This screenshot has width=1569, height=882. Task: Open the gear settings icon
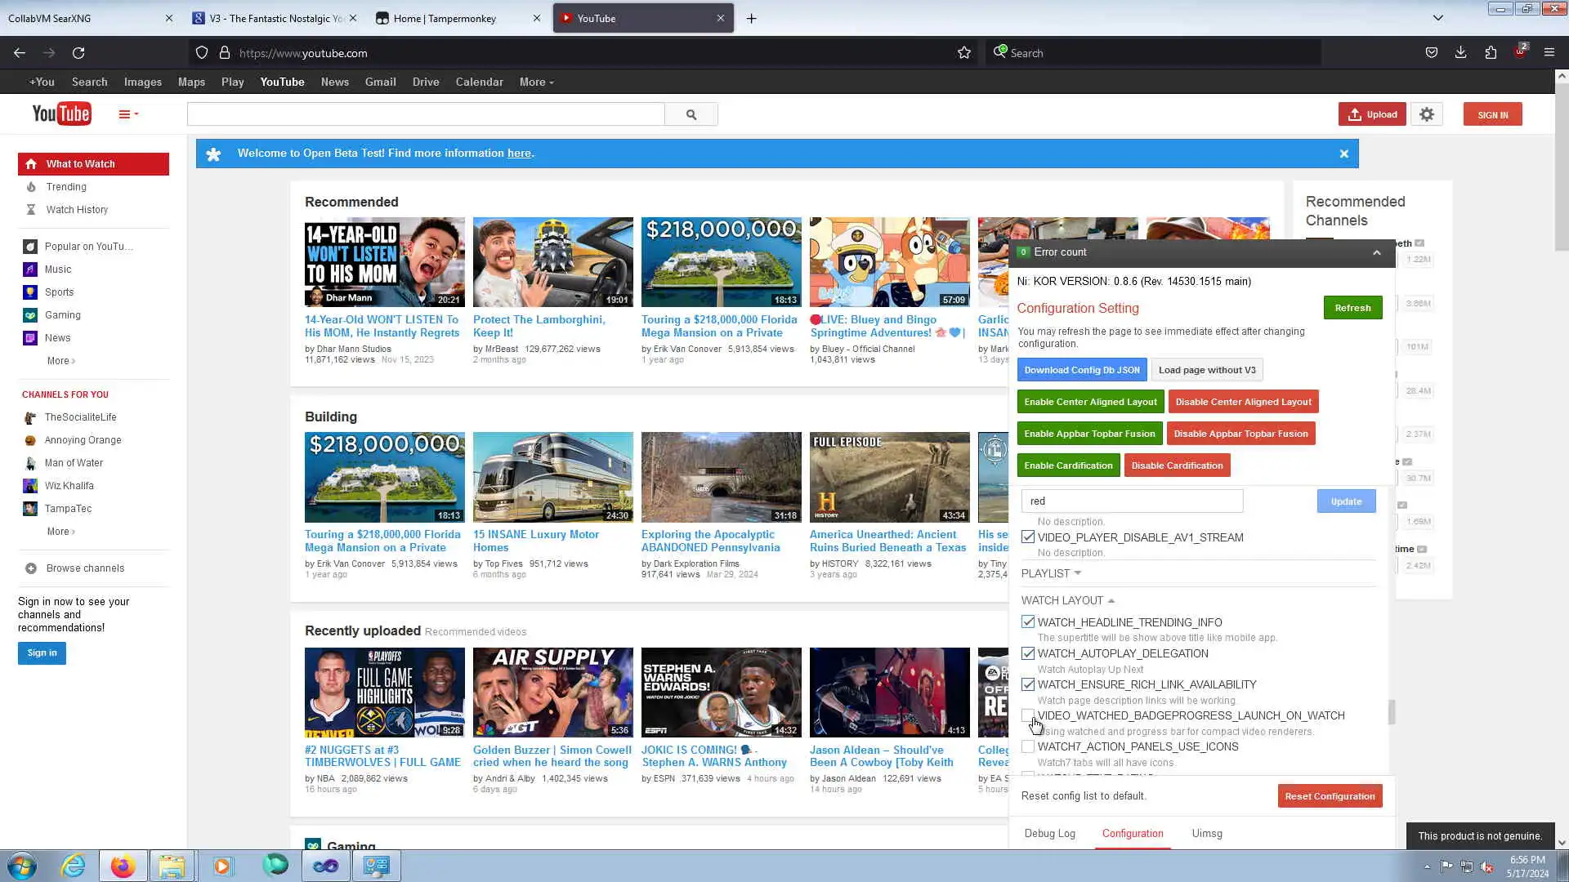(1427, 114)
